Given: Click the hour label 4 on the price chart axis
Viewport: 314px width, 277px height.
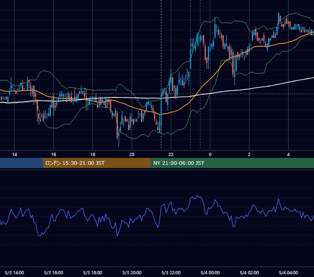Looking at the screenshot, I should 288,155.
